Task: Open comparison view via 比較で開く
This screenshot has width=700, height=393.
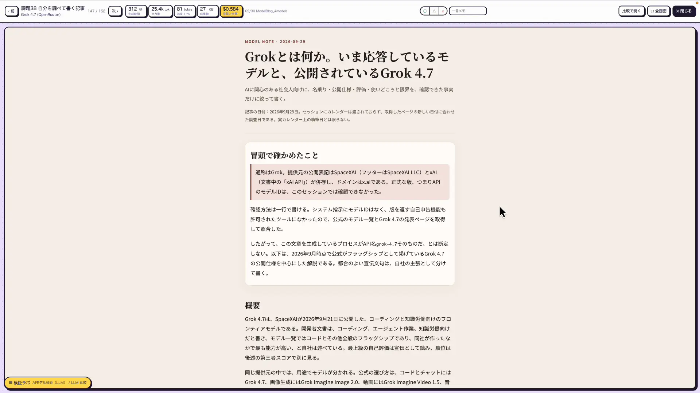Action: [x=631, y=11]
